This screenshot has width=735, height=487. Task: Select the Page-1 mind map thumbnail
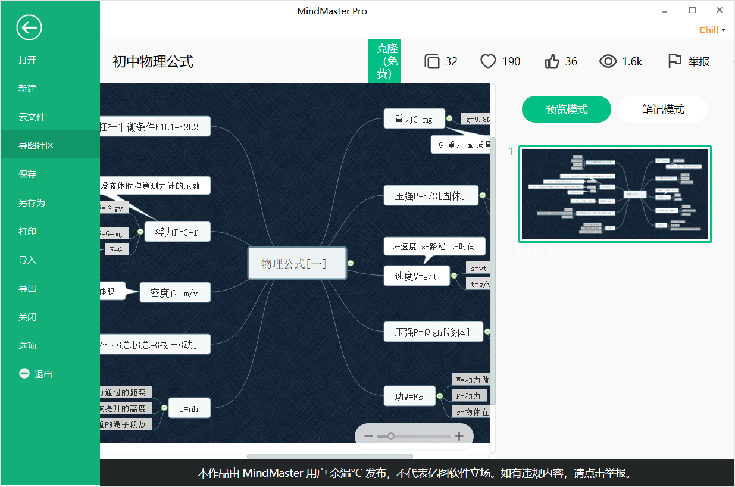[615, 194]
